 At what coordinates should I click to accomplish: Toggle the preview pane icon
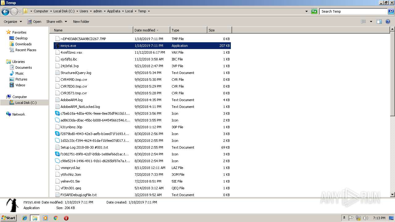(379, 22)
